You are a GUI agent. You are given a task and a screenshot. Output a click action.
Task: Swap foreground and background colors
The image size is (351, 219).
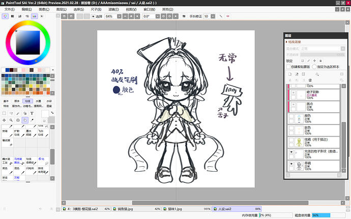coord(52,113)
